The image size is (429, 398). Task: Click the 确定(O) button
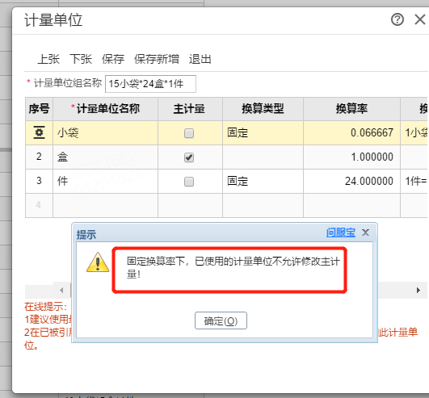tap(221, 320)
